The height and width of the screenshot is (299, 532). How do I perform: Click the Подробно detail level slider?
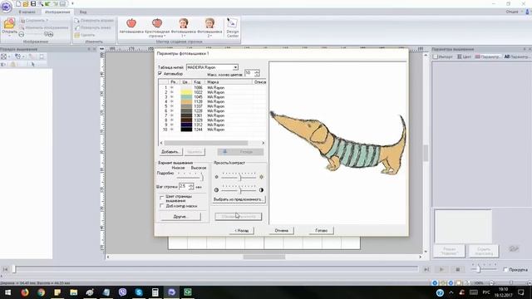pyautogui.click(x=190, y=176)
